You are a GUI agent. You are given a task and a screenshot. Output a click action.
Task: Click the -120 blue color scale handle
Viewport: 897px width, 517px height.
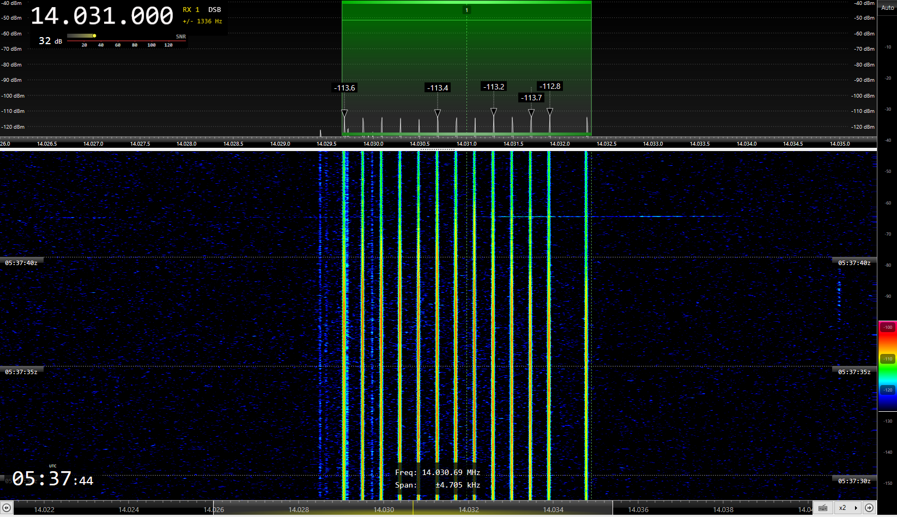pos(888,390)
